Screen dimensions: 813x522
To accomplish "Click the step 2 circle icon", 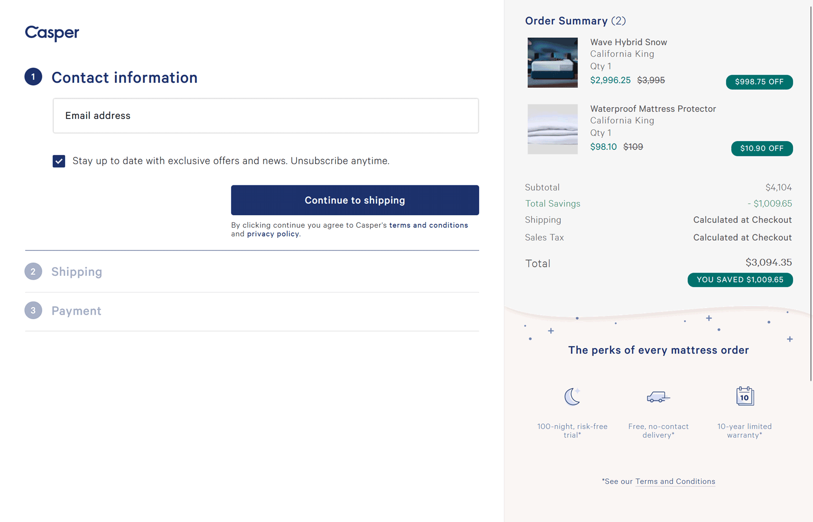I will [33, 272].
